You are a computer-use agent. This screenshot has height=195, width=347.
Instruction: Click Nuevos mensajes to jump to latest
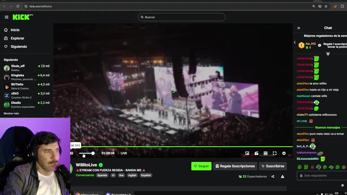[327, 128]
